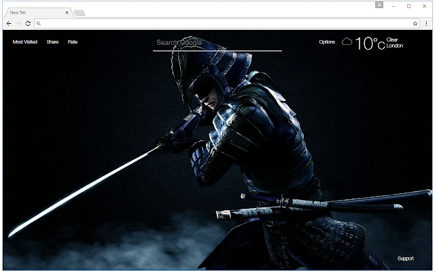Click the search magnifier icon in address bar

click(x=39, y=24)
